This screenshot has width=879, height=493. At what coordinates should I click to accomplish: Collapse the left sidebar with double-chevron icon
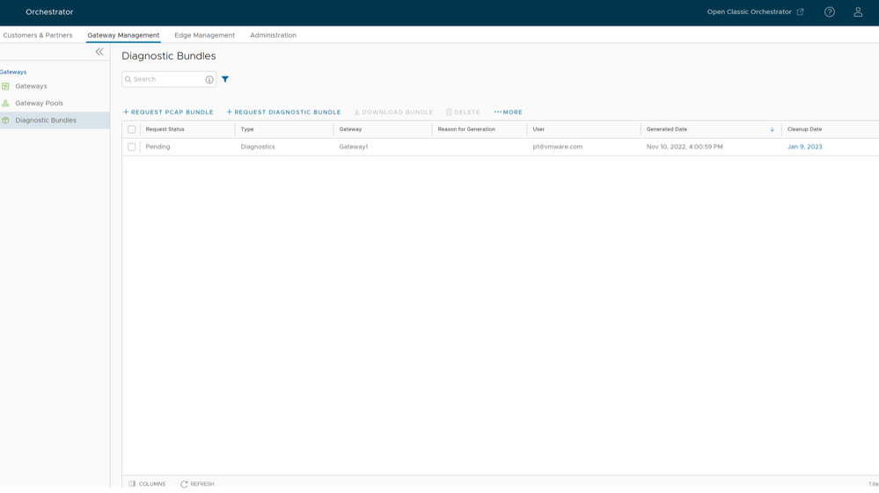[99, 52]
